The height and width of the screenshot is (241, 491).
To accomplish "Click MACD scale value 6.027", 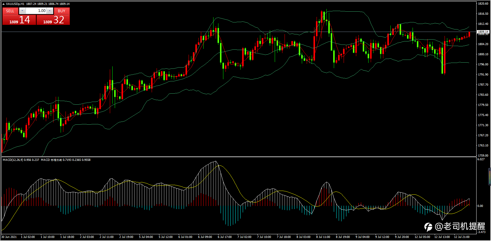I will point(481,159).
